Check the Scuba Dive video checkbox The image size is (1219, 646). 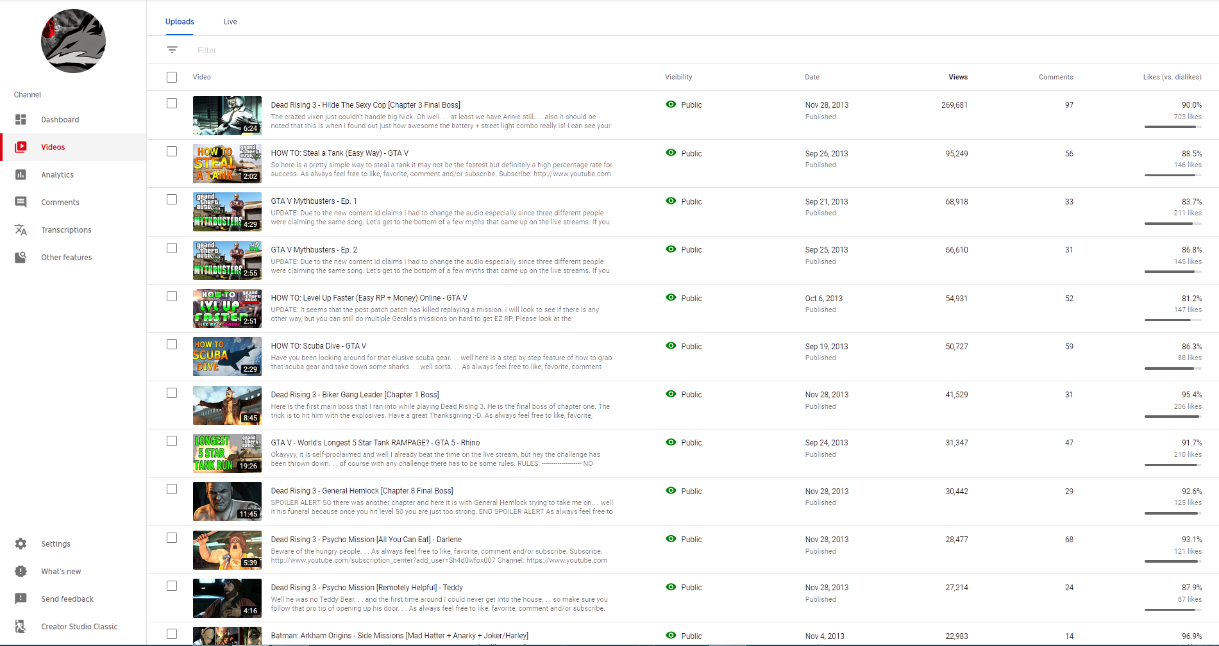[172, 344]
